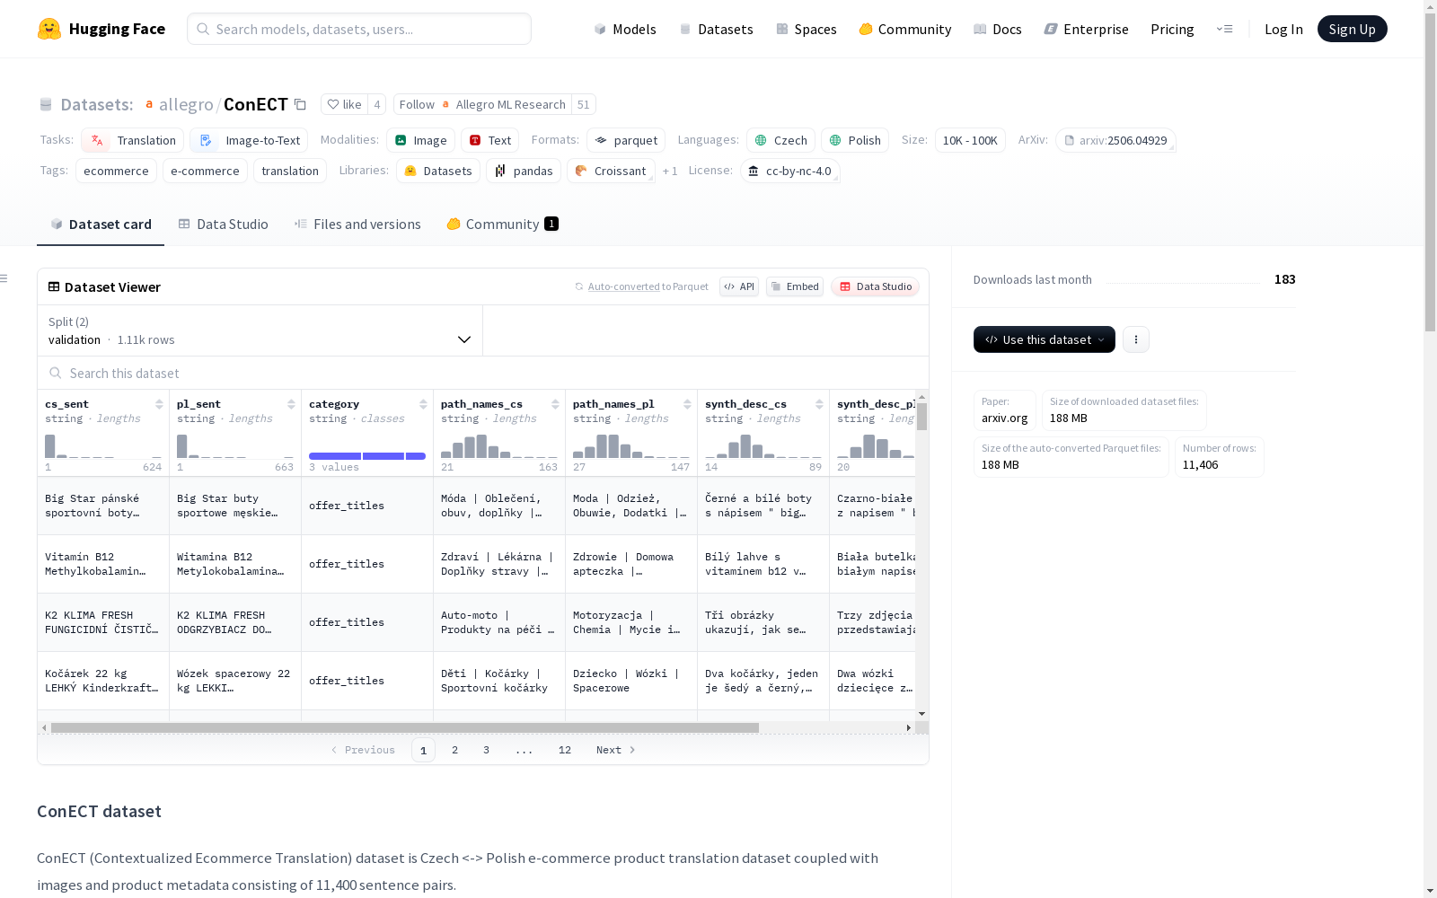Focus the Search this dataset field
This screenshot has width=1437, height=898.
pyautogui.click(x=483, y=373)
